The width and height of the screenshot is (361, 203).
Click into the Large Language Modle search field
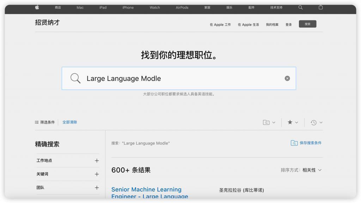click(x=179, y=78)
